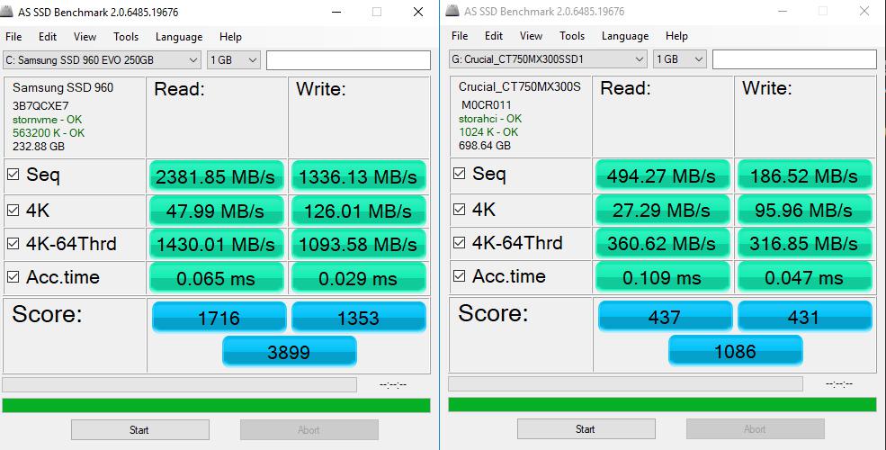The height and width of the screenshot is (450, 886).
Task: Click the 437 read score
Action: pyautogui.click(x=665, y=316)
